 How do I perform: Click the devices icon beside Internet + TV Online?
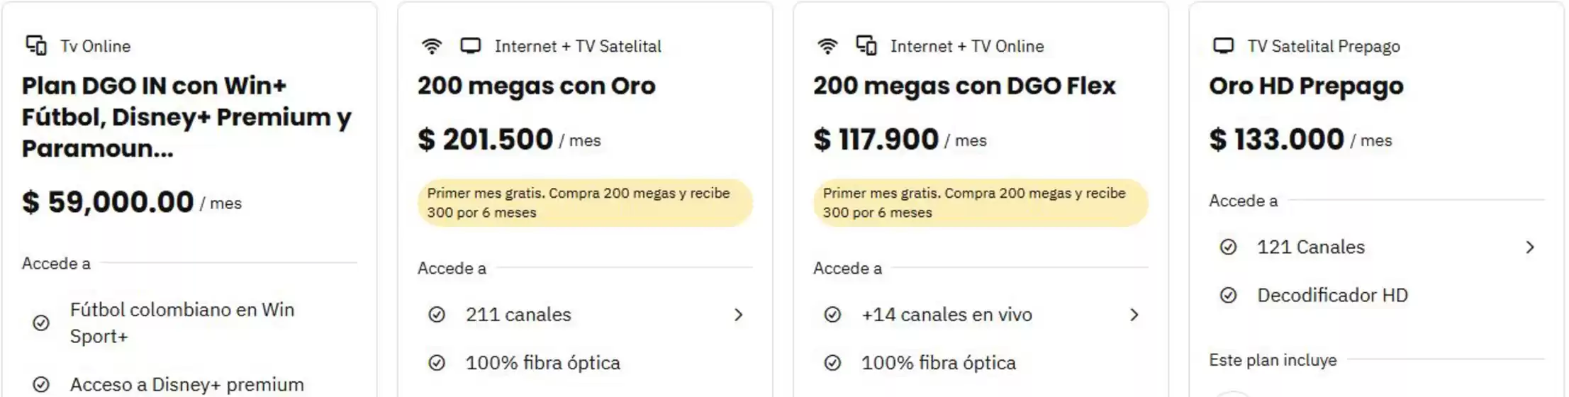coord(866,45)
